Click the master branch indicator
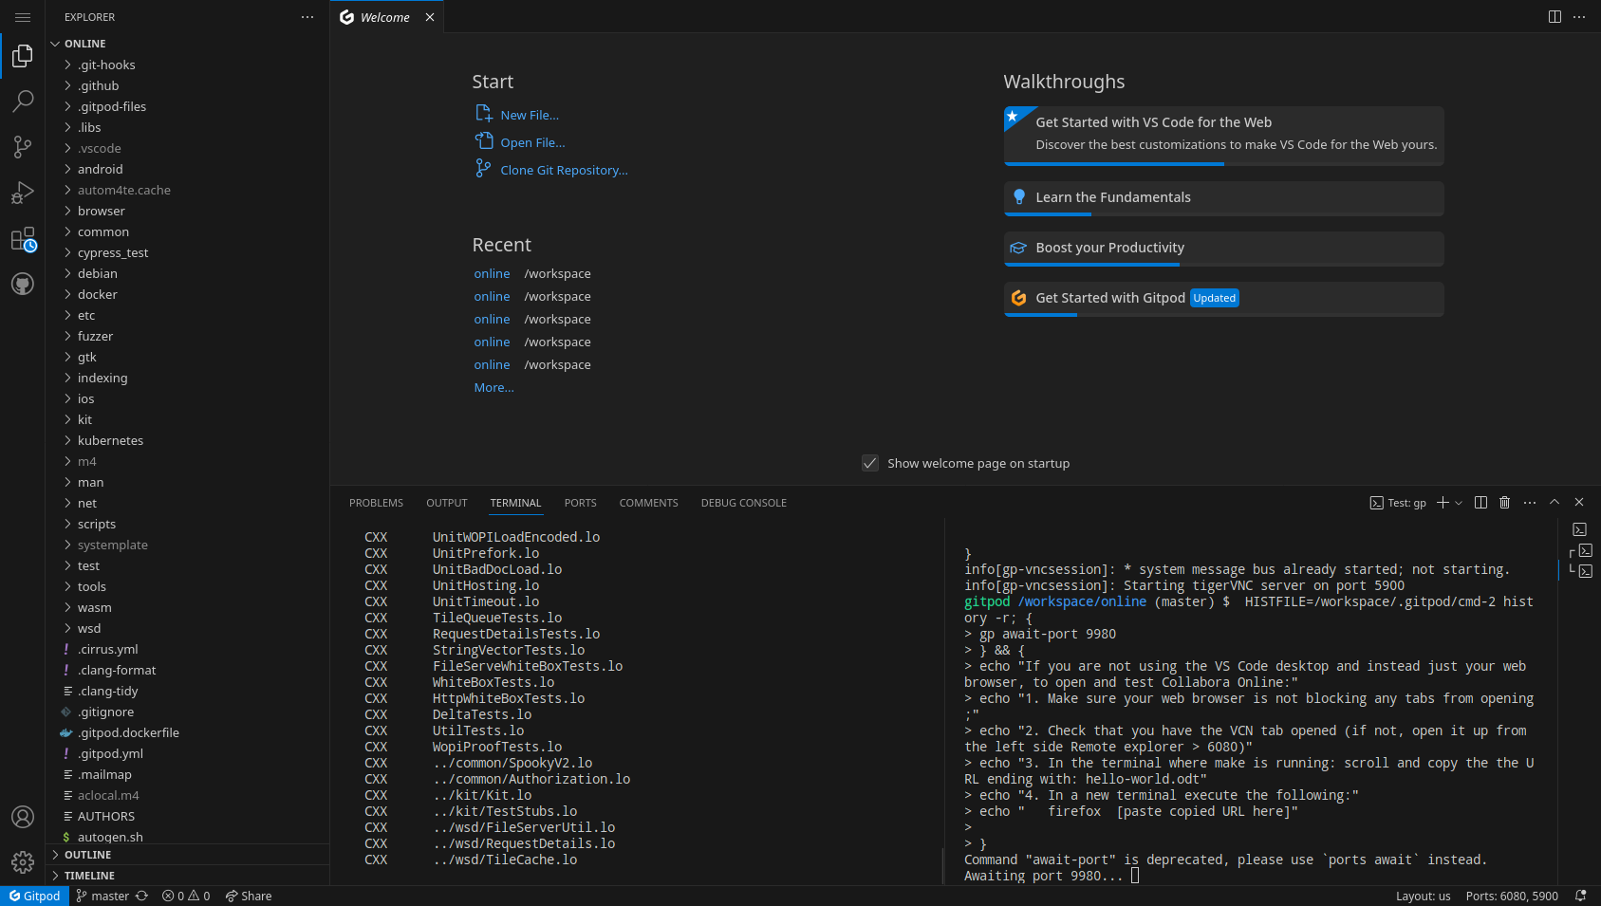The height and width of the screenshot is (906, 1601). (102, 896)
